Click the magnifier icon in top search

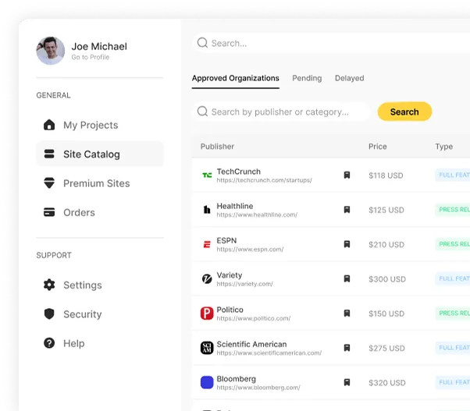tap(202, 43)
